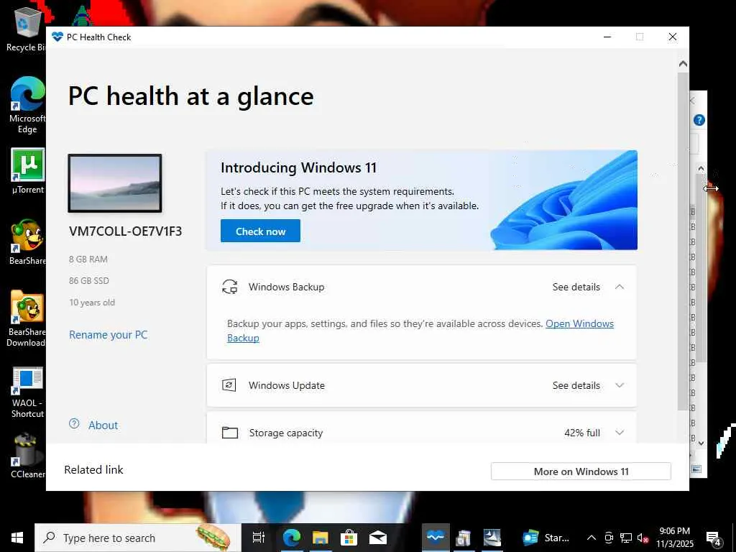The width and height of the screenshot is (736, 552).
Task: Click the PC Health Check vertical scrollbar
Action: (683, 241)
